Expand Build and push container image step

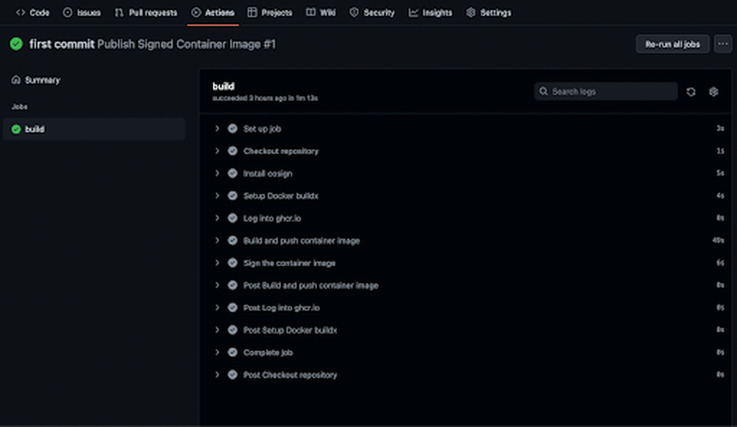[x=217, y=240]
